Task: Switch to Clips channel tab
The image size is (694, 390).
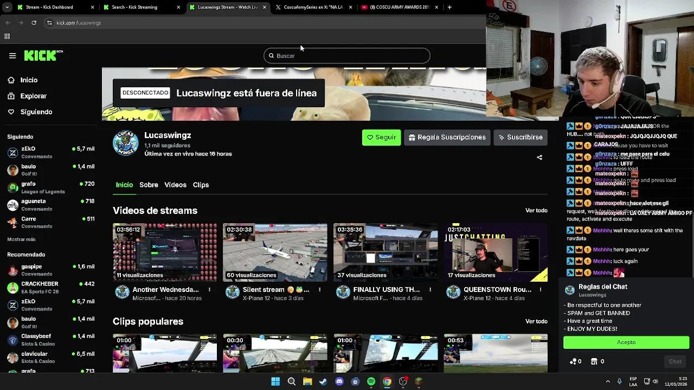Action: point(201,185)
